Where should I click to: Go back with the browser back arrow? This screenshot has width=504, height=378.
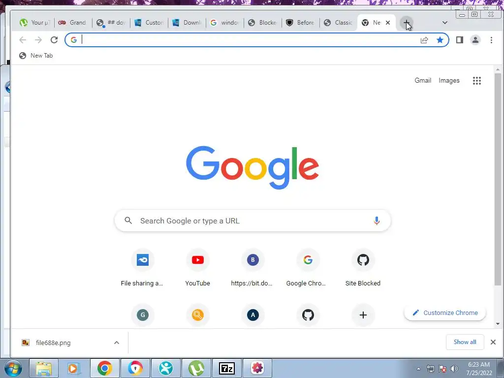23,40
